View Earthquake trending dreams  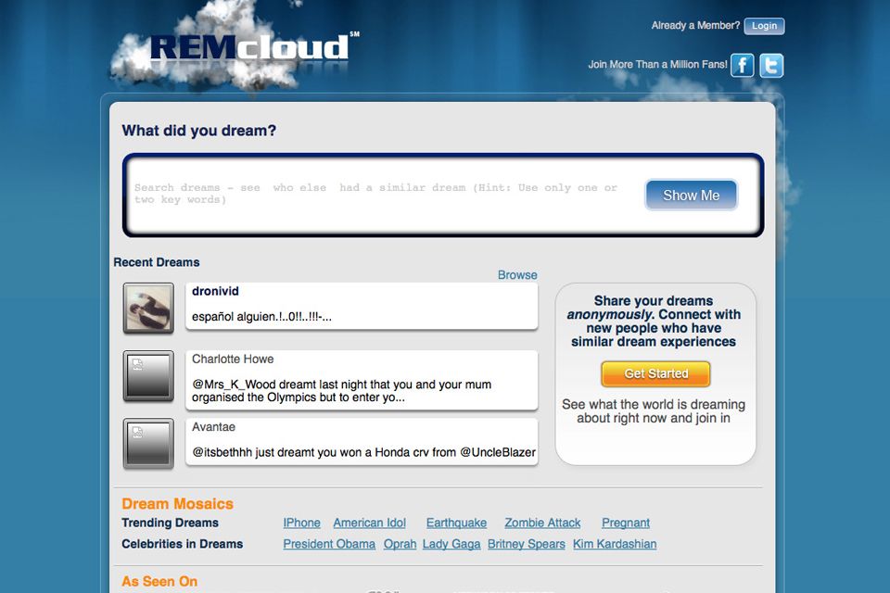[456, 523]
